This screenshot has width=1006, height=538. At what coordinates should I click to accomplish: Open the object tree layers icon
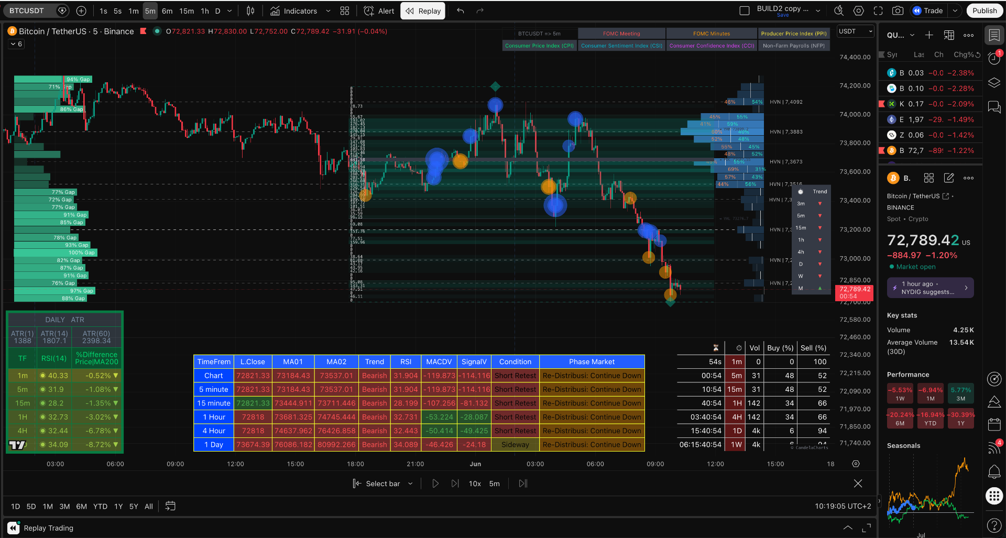(x=994, y=82)
